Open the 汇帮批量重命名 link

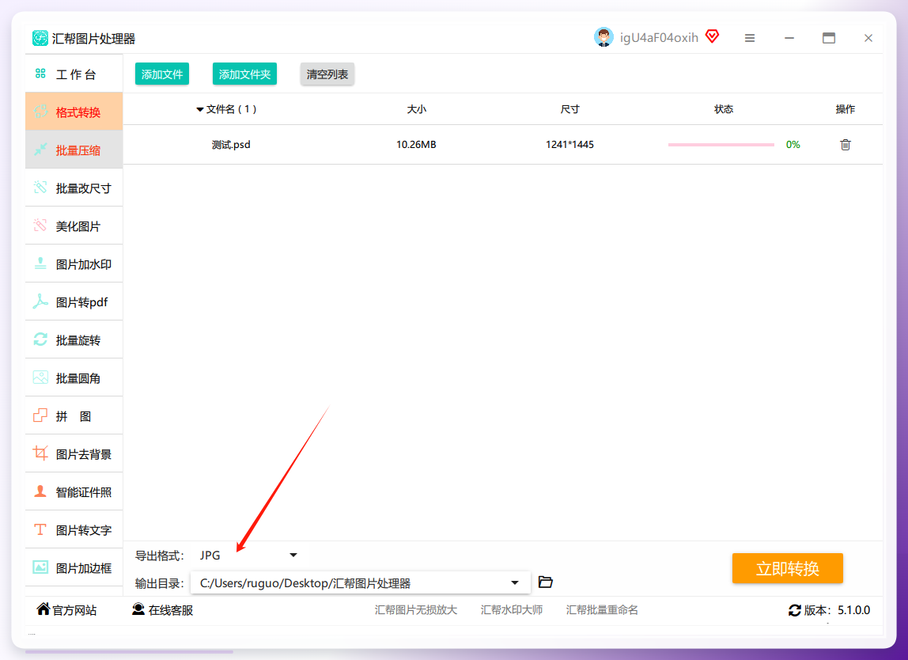[602, 609]
